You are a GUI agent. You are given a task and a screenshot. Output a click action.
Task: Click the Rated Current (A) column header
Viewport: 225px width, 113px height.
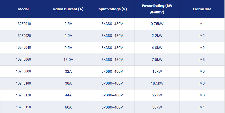(68, 9)
